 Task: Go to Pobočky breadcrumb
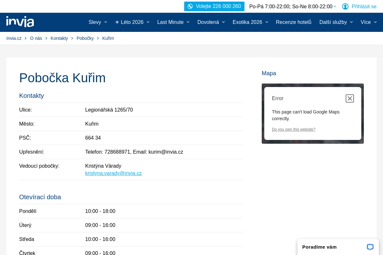pos(85,38)
